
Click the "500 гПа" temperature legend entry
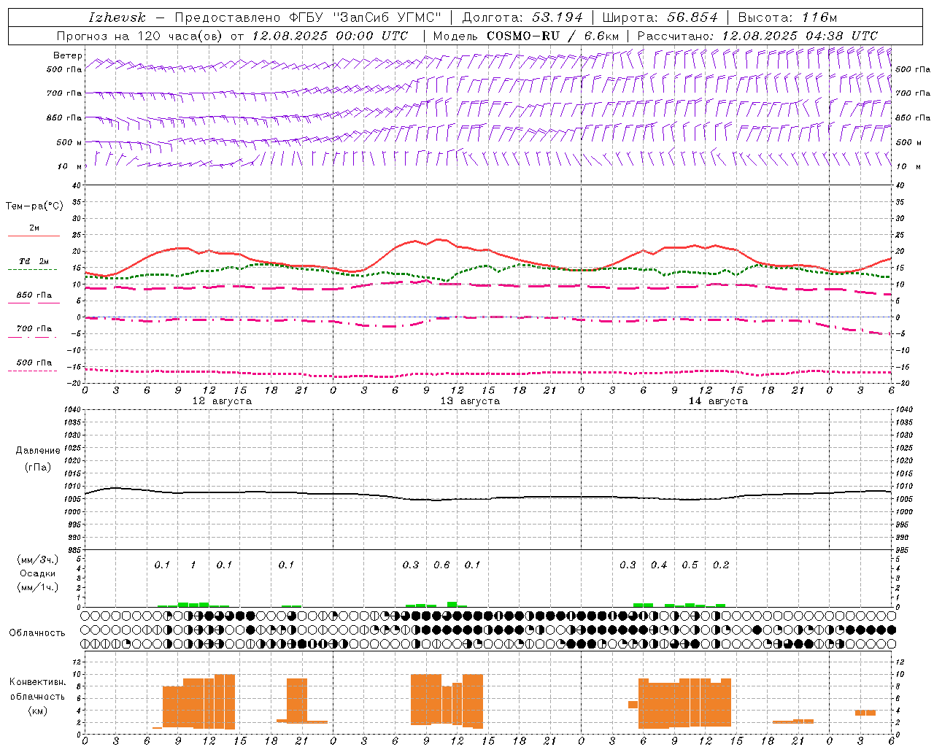click(34, 363)
